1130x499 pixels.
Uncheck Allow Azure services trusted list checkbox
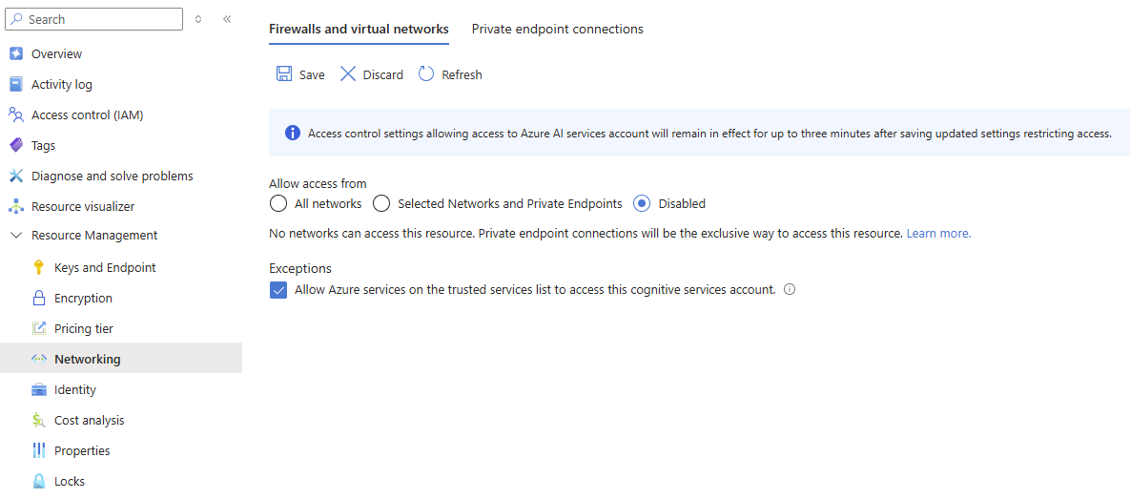(278, 290)
